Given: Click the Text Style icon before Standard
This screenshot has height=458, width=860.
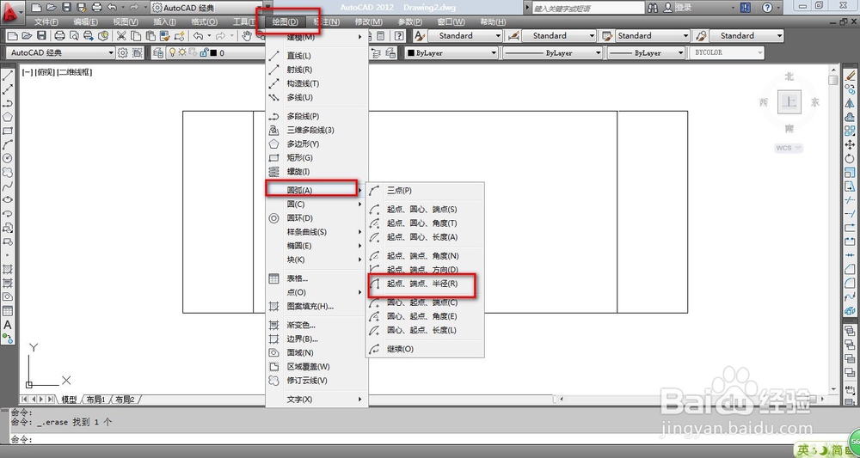Looking at the screenshot, I should pos(419,35).
